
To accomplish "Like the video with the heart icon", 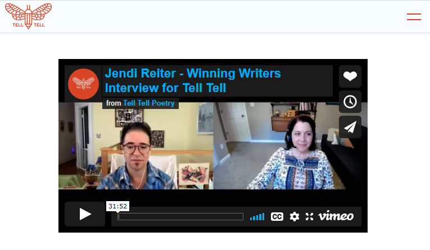I will [x=350, y=76].
